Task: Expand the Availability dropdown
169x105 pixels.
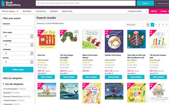Action: tap(18, 45)
